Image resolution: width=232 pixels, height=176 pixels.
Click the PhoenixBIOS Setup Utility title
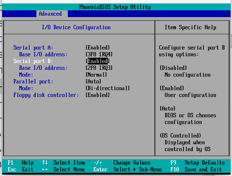[115, 7]
